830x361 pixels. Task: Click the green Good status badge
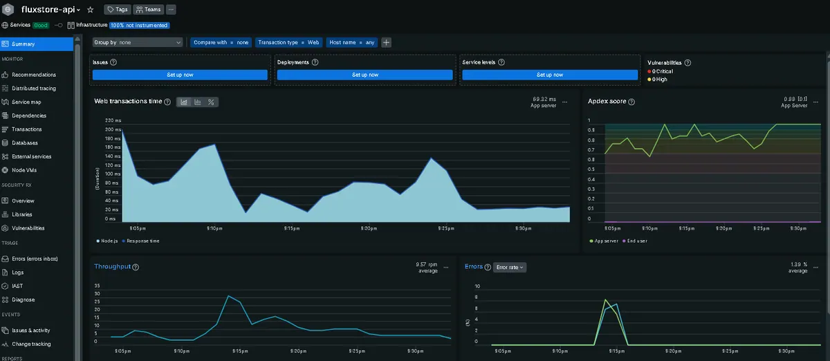[x=41, y=25]
